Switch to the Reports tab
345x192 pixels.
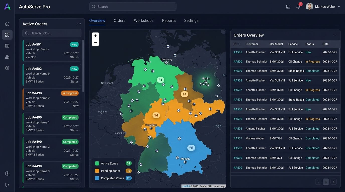click(168, 20)
